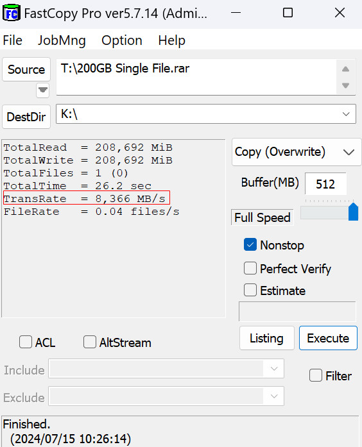The image size is (362, 447).
Task: Turn on the Filter checkbox
Action: [316, 375]
